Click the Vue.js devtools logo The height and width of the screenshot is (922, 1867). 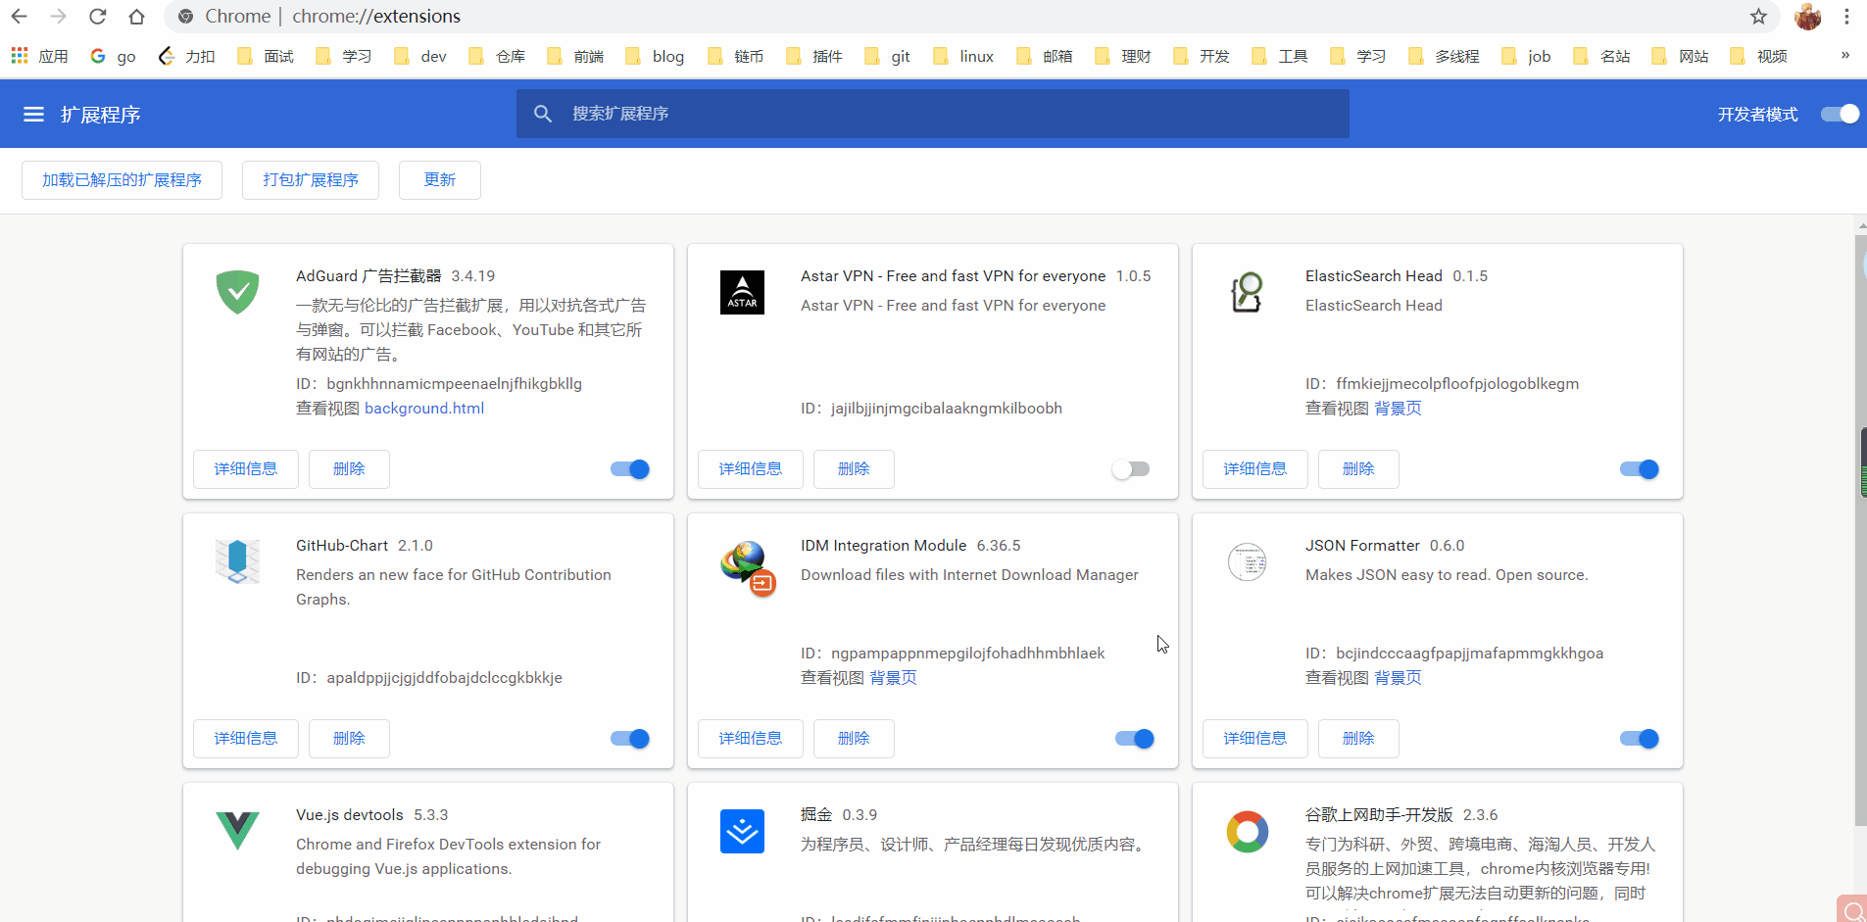(x=237, y=831)
